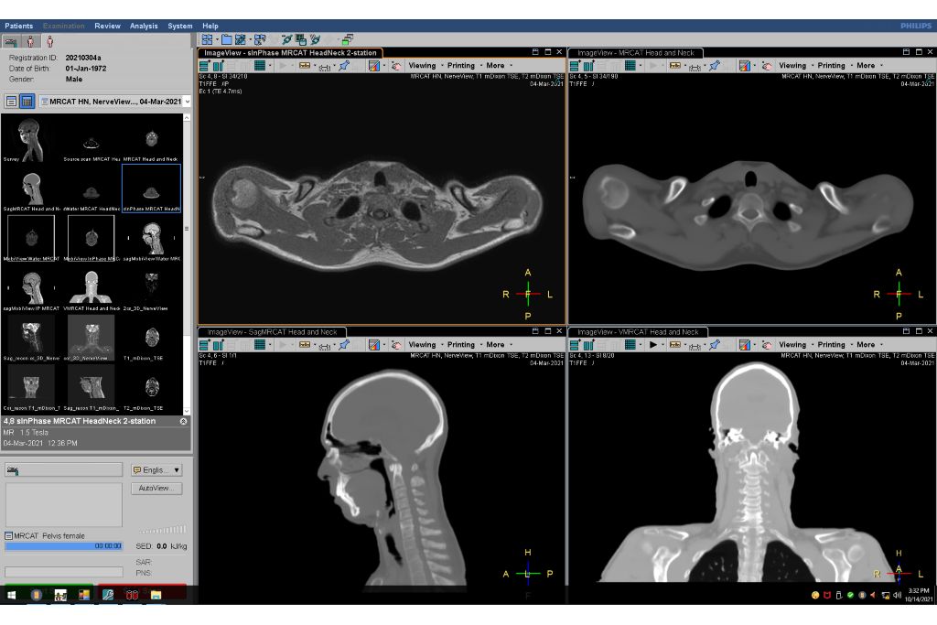Click the blue tiled-images icon after the main toolbar folder

coord(241,39)
